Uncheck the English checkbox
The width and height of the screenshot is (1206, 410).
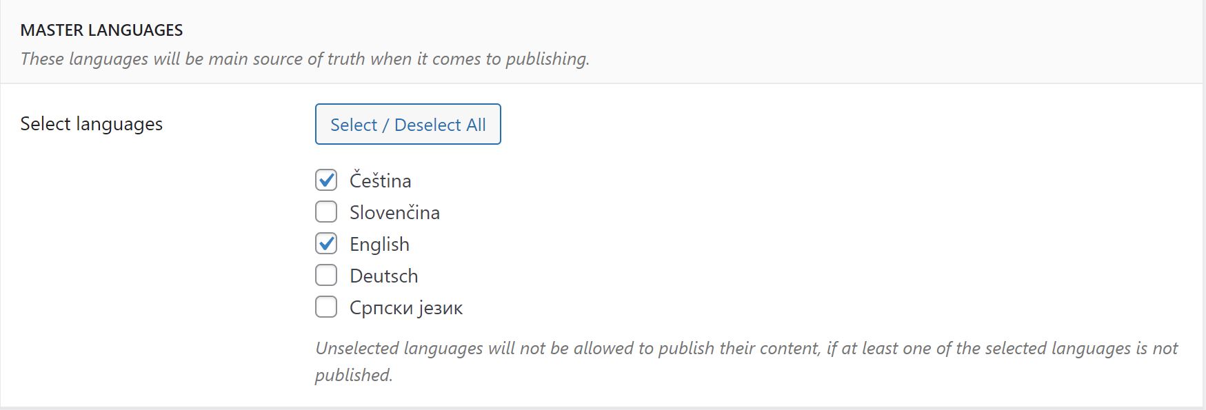click(326, 244)
